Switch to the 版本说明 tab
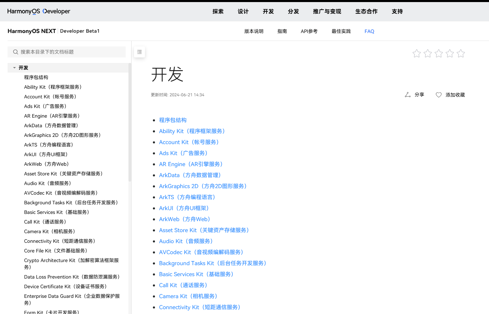The width and height of the screenshot is (489, 314). coord(254,31)
